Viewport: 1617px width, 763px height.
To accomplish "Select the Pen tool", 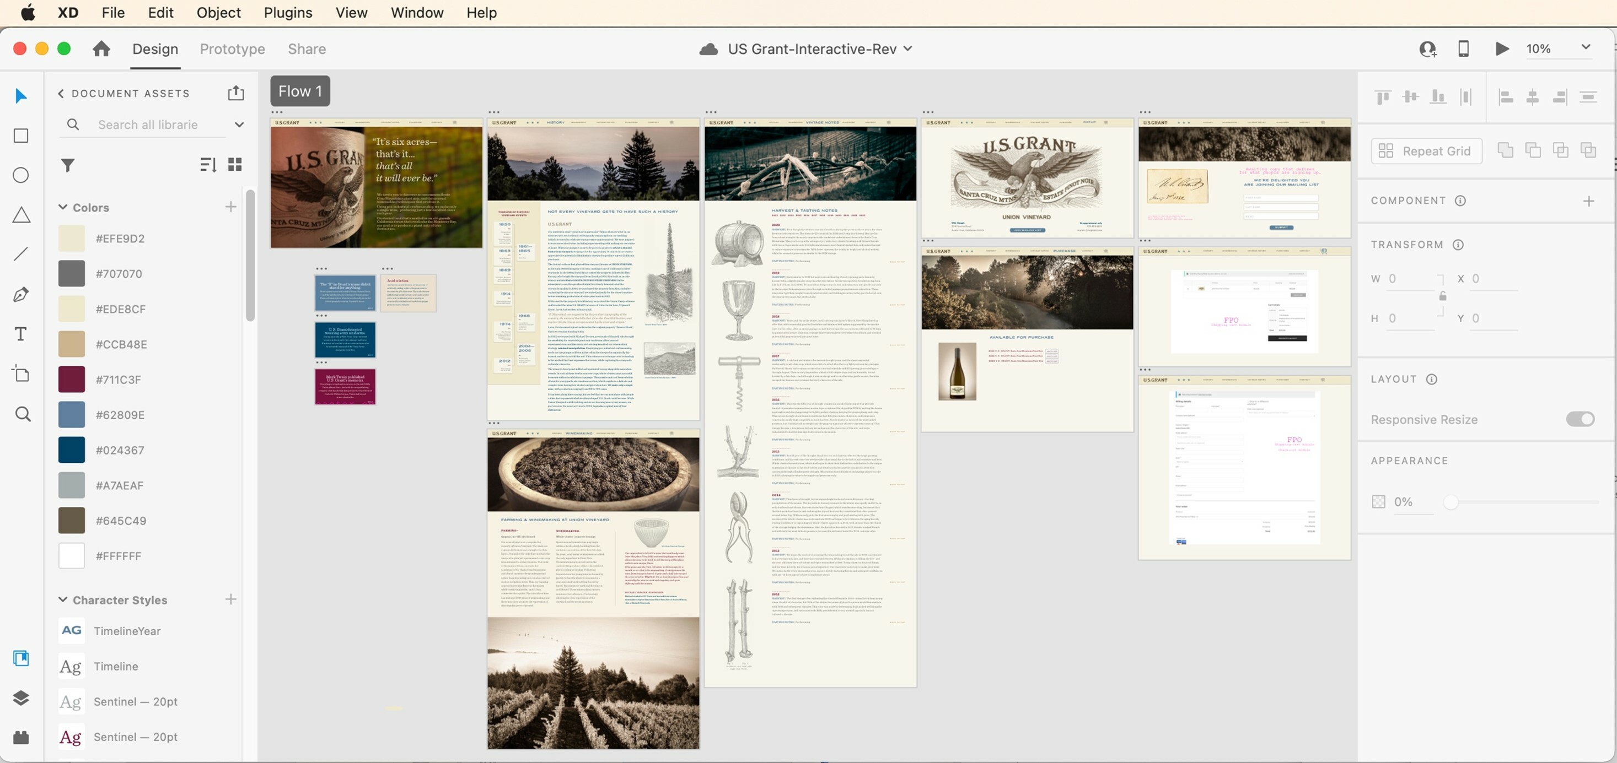I will [21, 294].
